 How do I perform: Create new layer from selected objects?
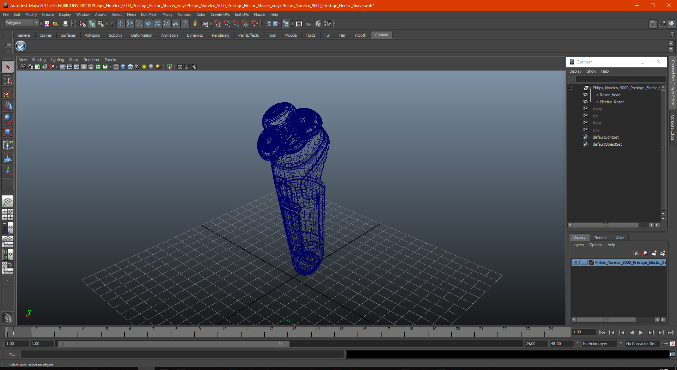[x=663, y=253]
